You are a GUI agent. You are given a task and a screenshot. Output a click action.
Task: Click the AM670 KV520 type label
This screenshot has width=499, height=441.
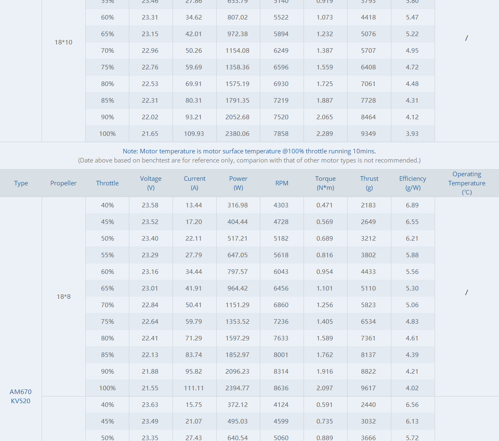coord(21,396)
